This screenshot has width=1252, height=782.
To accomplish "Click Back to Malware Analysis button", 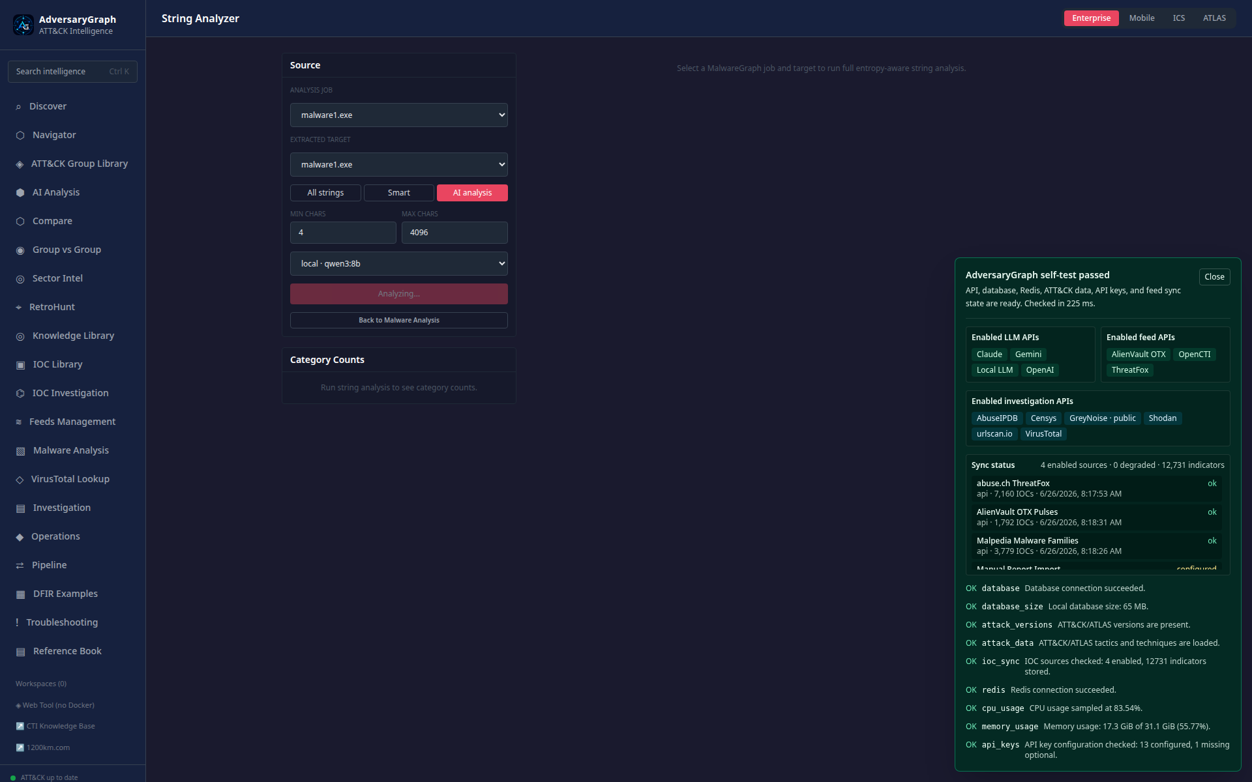I will (x=399, y=320).
